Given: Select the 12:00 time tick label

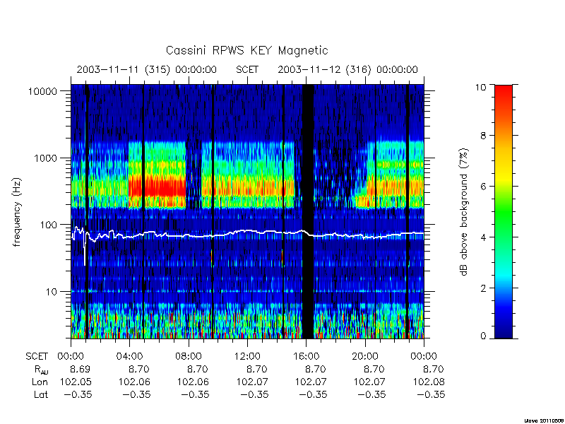Looking at the screenshot, I should tap(247, 357).
